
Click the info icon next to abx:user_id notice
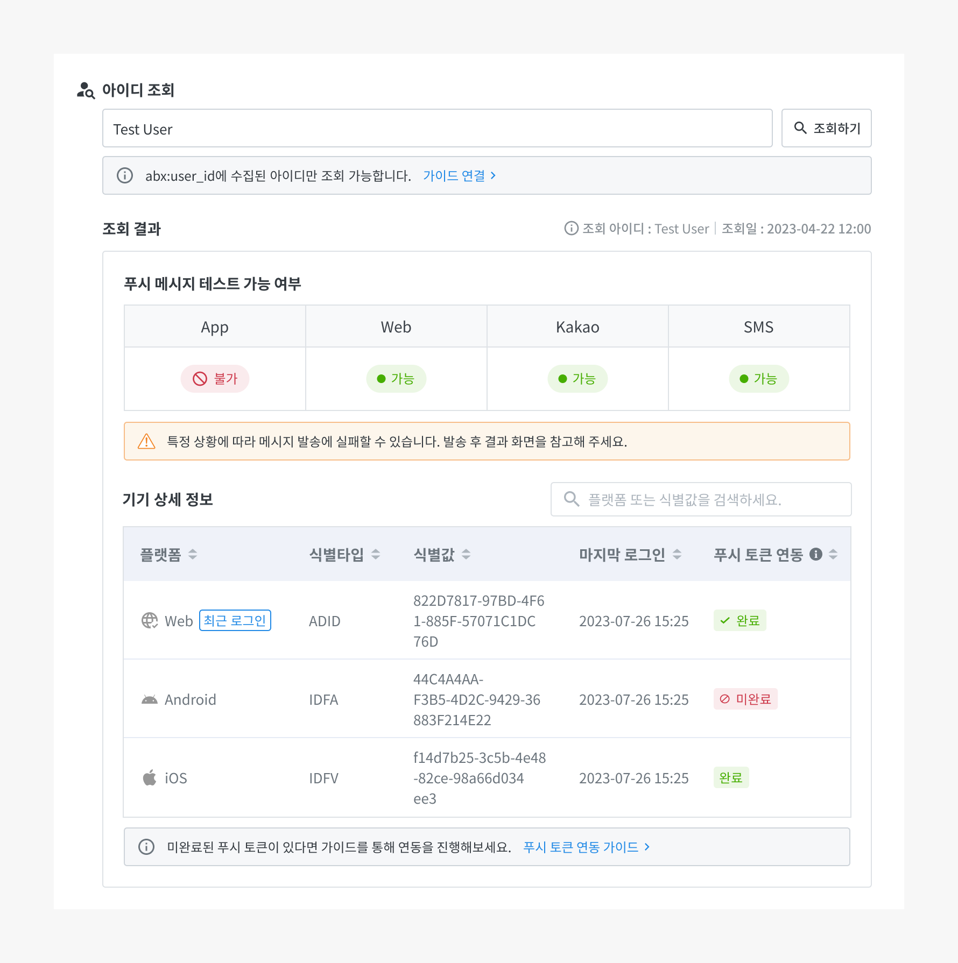[125, 175]
